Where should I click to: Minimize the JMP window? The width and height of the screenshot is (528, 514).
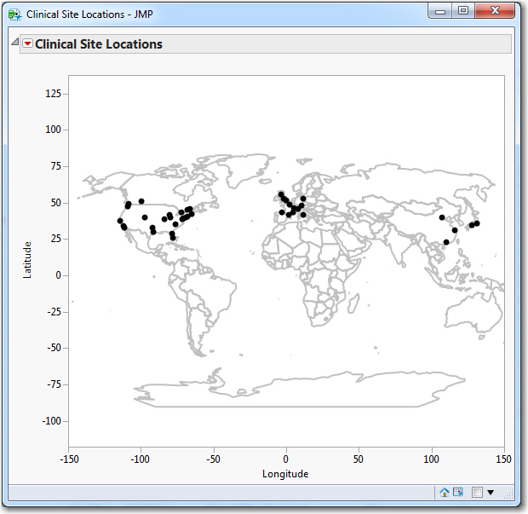(x=439, y=11)
